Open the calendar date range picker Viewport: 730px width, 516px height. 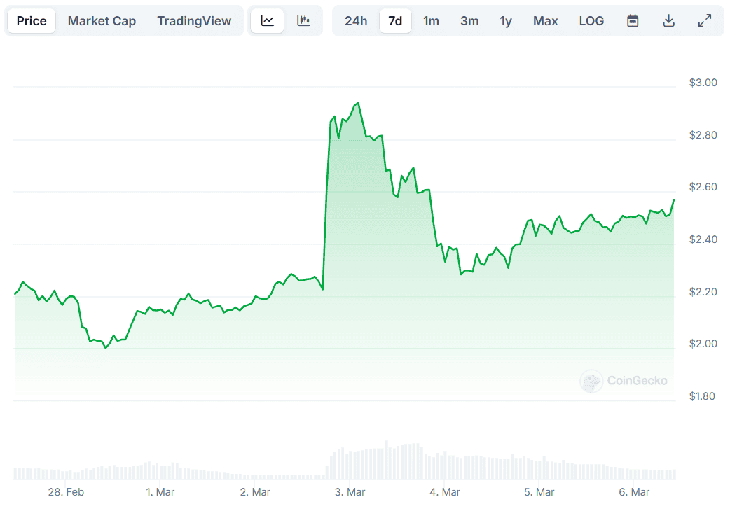coord(633,21)
